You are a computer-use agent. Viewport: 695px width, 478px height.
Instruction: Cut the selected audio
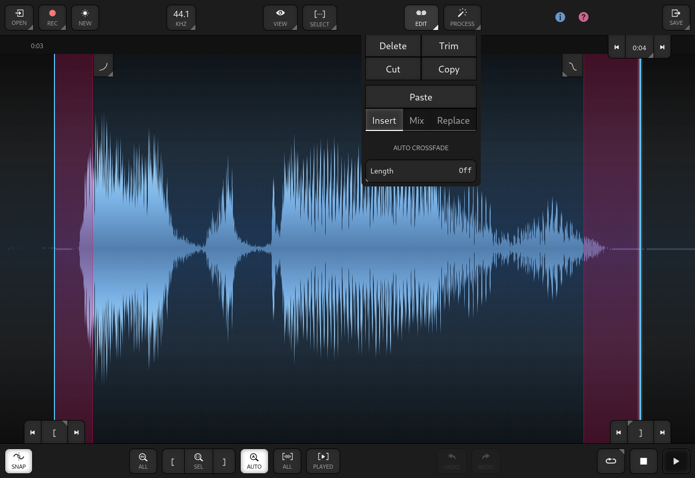pyautogui.click(x=393, y=69)
